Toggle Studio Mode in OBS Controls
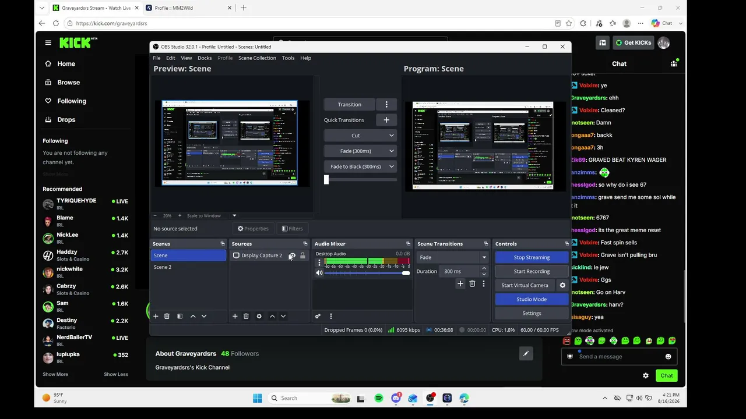The image size is (746, 419). point(532,299)
